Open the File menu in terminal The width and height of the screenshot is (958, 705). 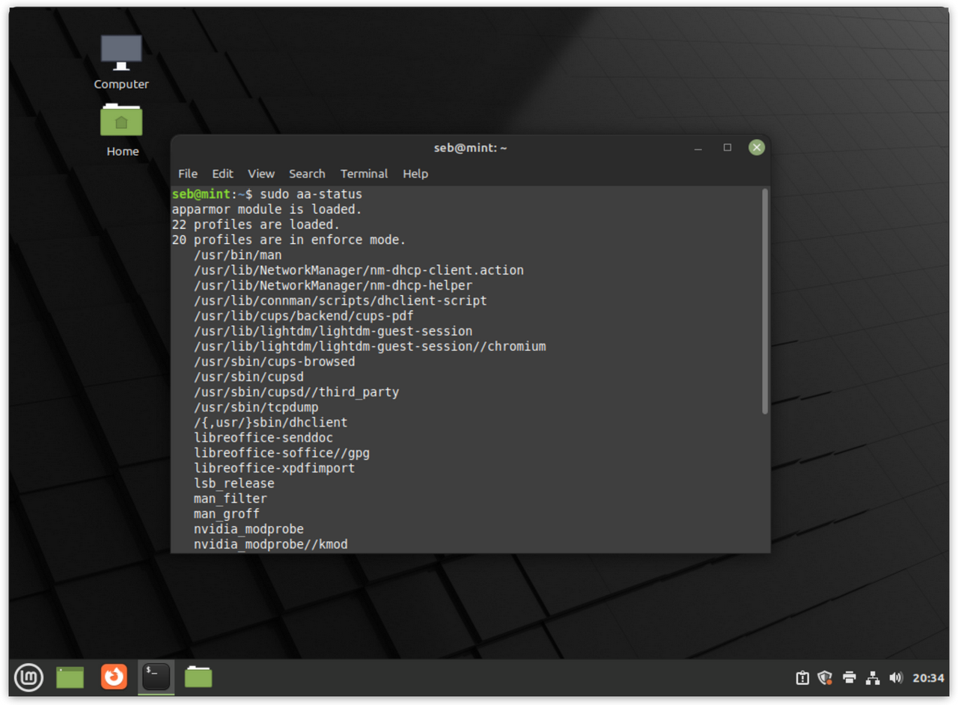coord(188,174)
